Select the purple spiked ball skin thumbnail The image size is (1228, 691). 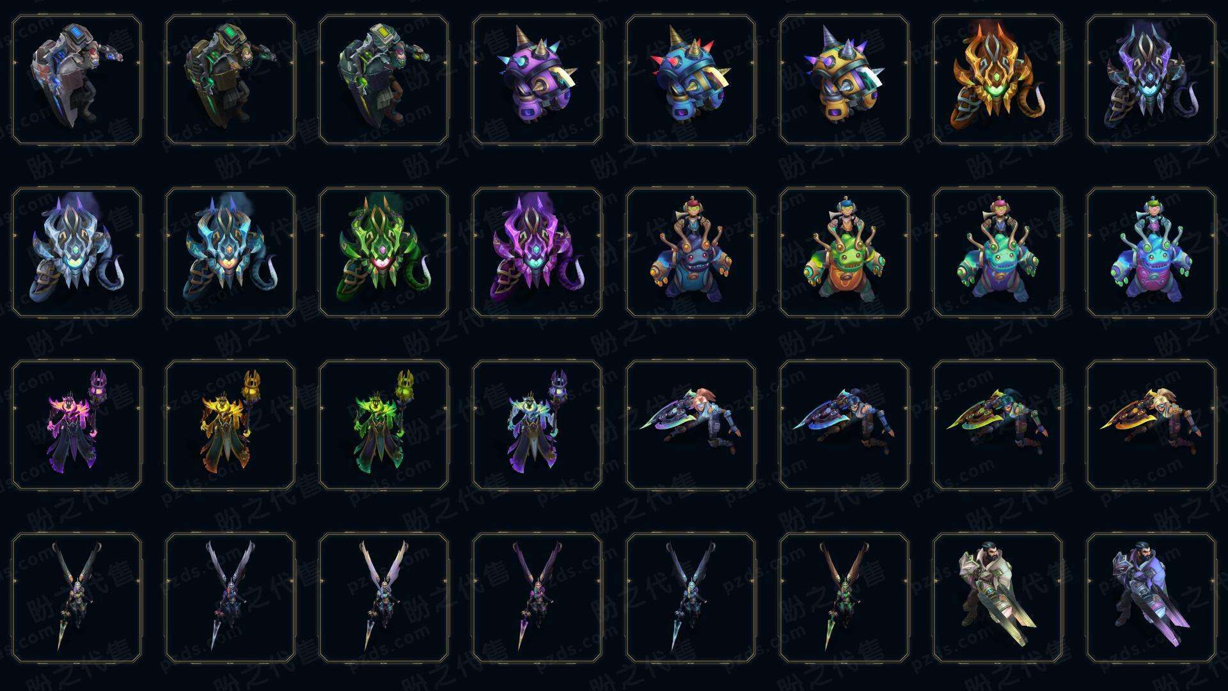[537, 80]
